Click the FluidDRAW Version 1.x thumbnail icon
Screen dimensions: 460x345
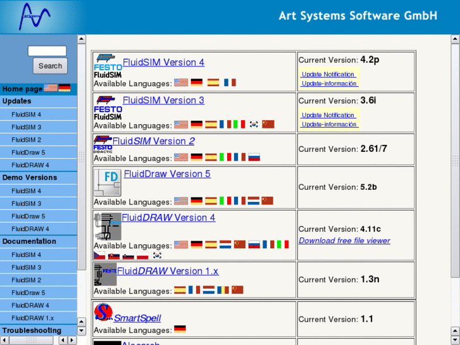105,274
